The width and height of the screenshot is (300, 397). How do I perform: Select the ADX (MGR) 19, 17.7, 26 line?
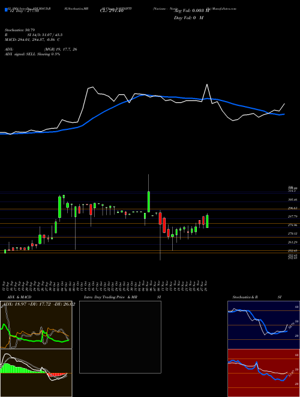[x=41, y=49]
